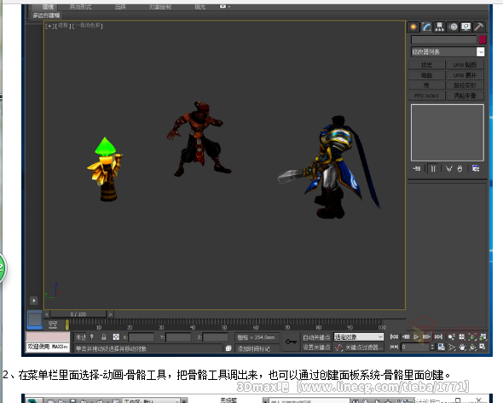Apply the UVW 展开 modifier button

point(465,75)
